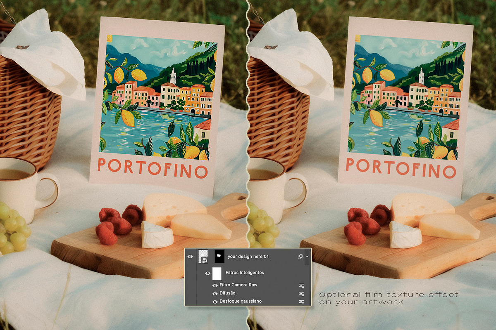
Task: Hide the 'your design here 01' layer
Action: click(190, 257)
